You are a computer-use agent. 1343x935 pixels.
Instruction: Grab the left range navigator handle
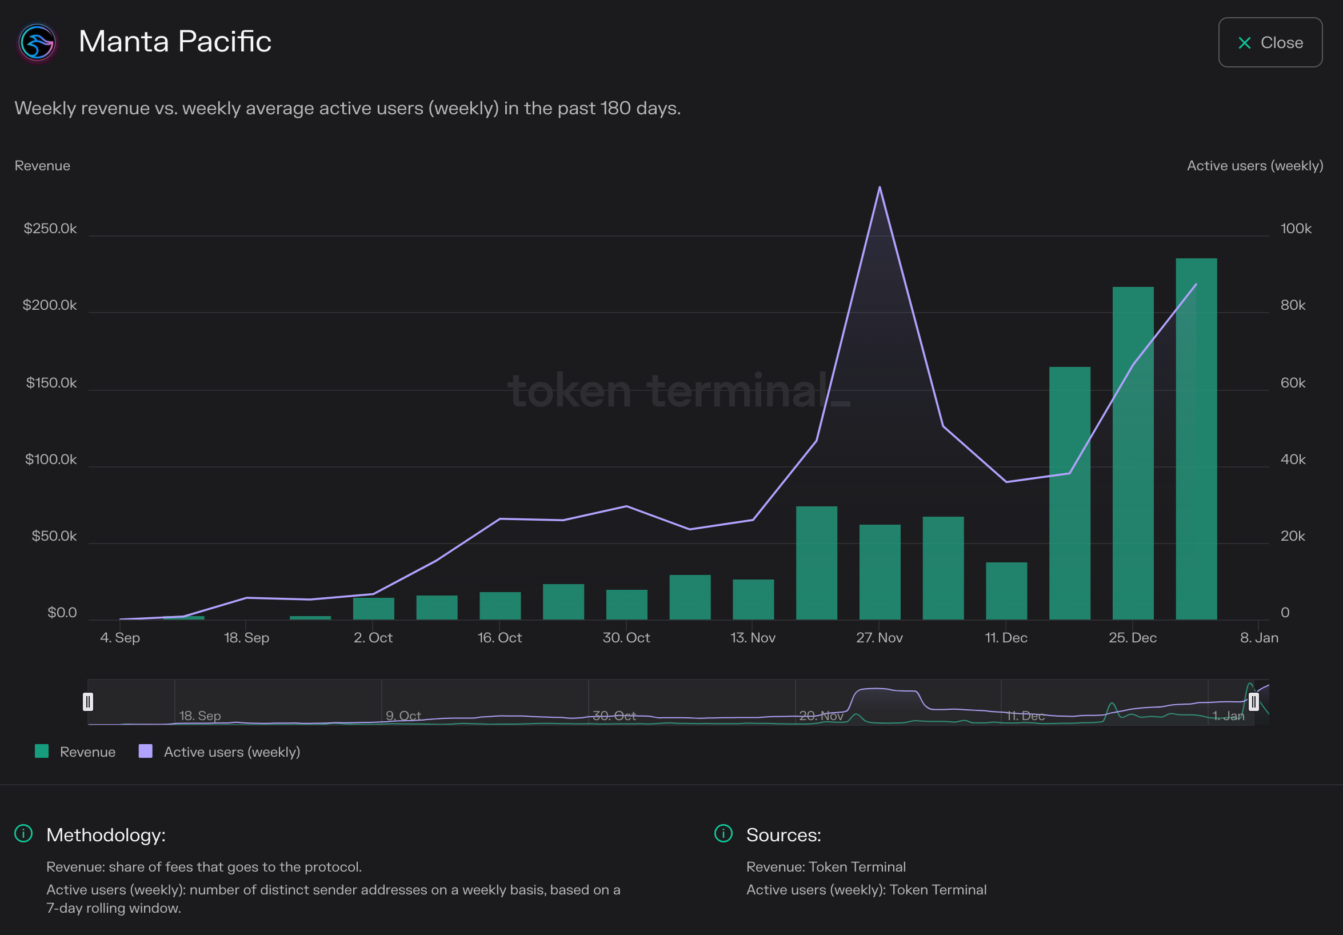pyautogui.click(x=88, y=702)
